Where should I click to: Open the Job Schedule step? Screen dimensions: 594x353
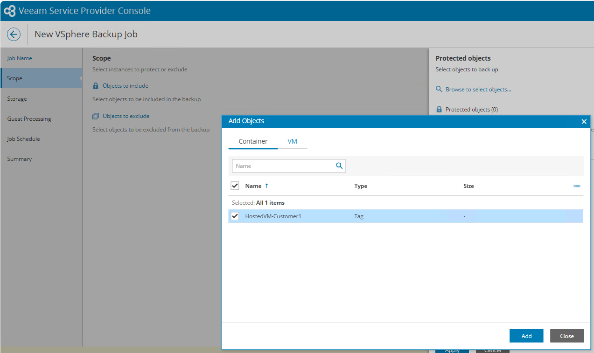(23, 139)
